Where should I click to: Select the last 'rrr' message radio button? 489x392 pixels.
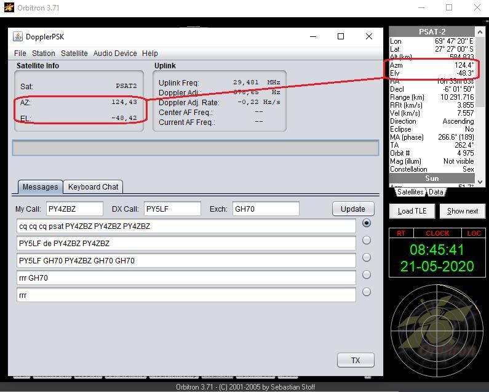pos(367,292)
